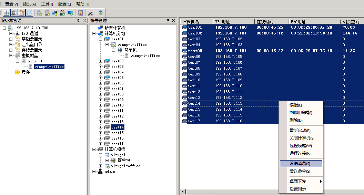This screenshot has width=364, height=195.
Task: Close the 帐号管理 panel
Action: tap(174, 21)
